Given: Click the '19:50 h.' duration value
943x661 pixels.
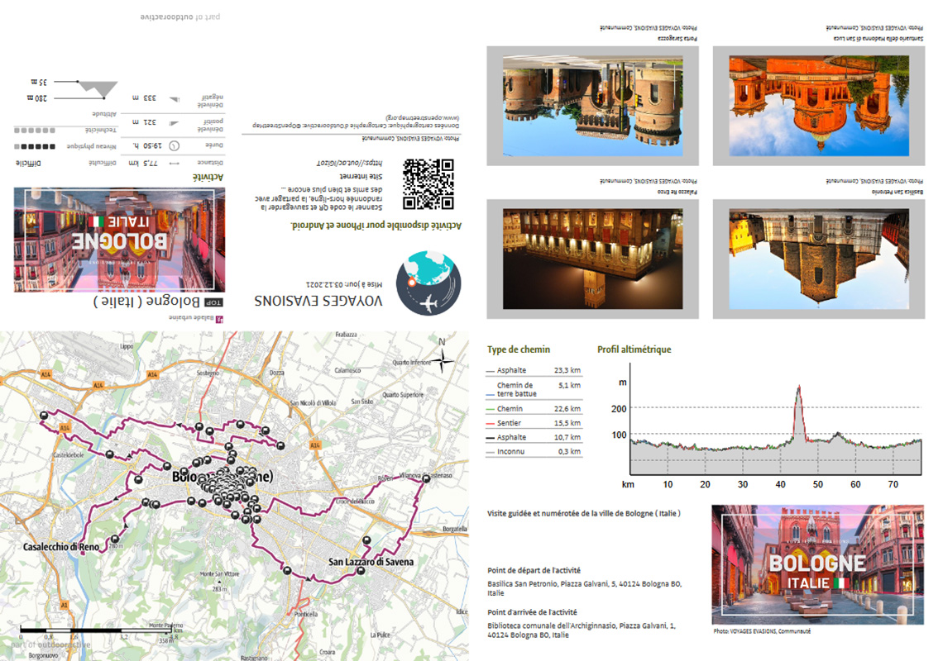Looking at the screenshot, I should coord(146,145).
